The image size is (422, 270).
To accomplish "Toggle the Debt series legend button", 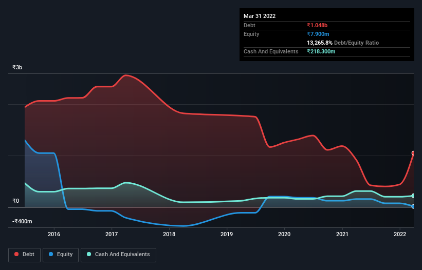I will coord(25,255).
